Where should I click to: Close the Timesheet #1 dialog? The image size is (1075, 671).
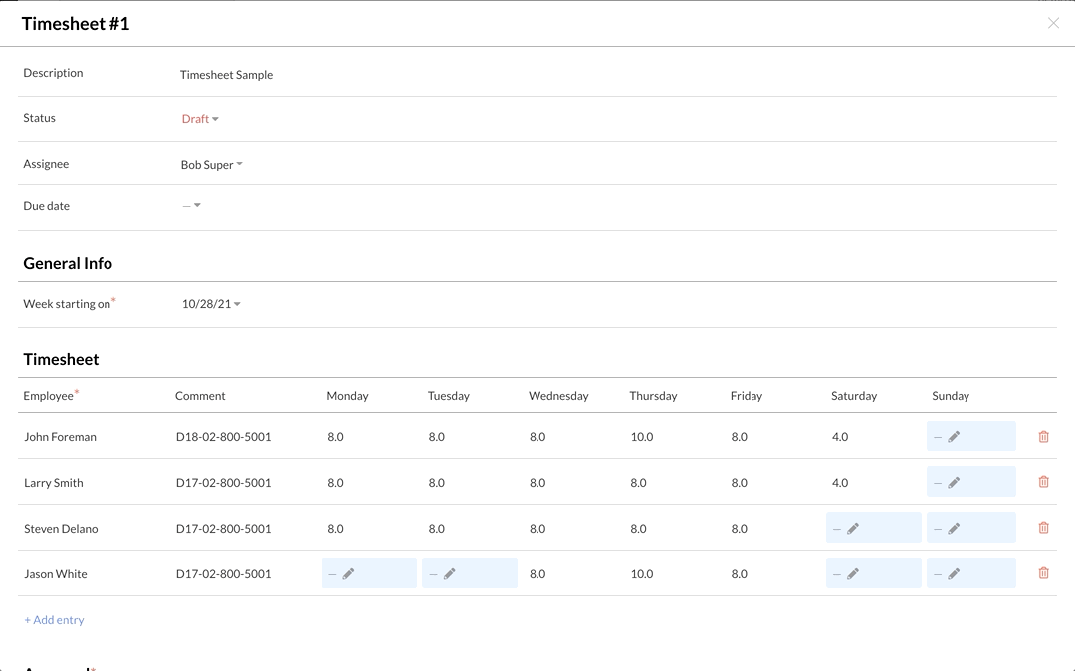point(1053,23)
